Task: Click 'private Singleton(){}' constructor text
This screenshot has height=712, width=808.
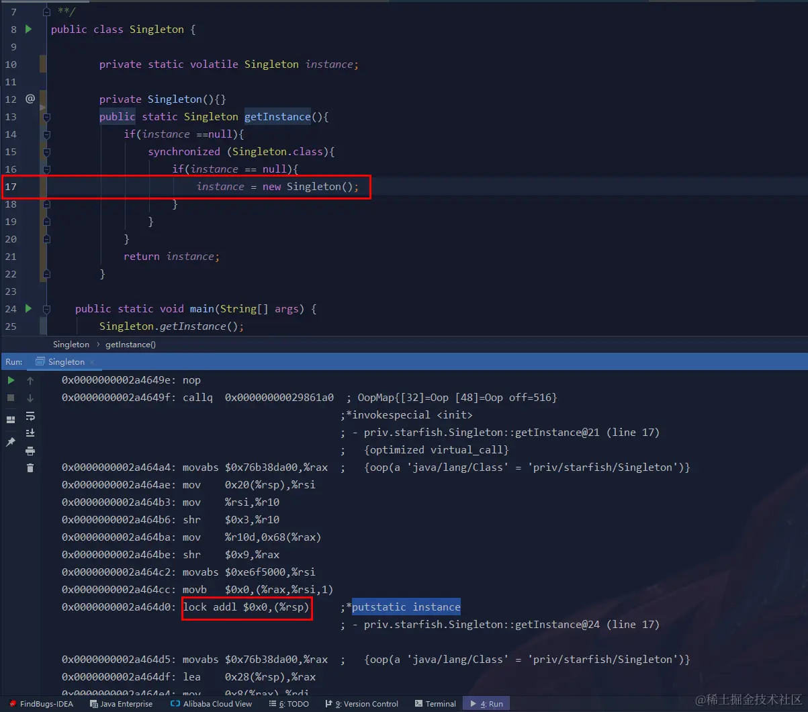Action: click(163, 99)
